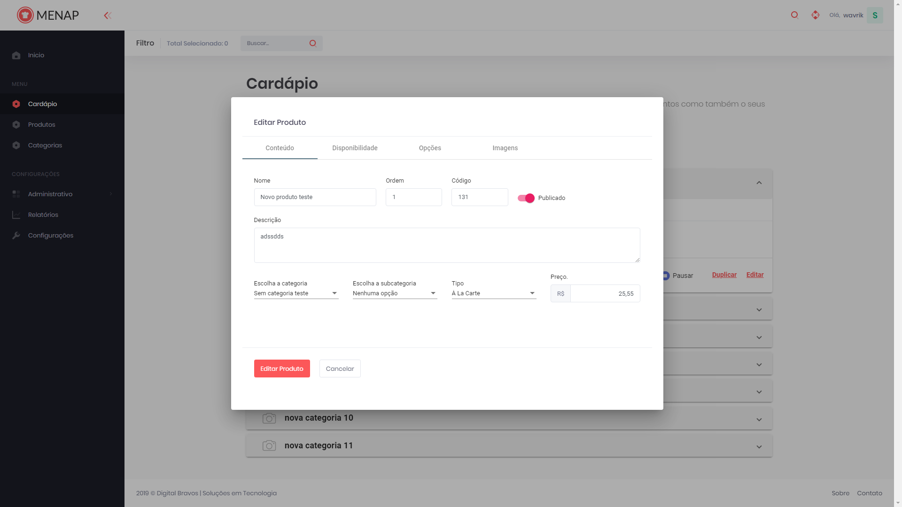This screenshot has height=507, width=902.
Task: Click the Descrição textarea
Action: pyautogui.click(x=447, y=245)
